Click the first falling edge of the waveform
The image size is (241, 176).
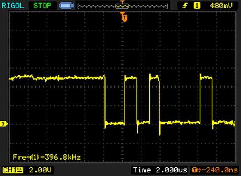(x=105, y=100)
